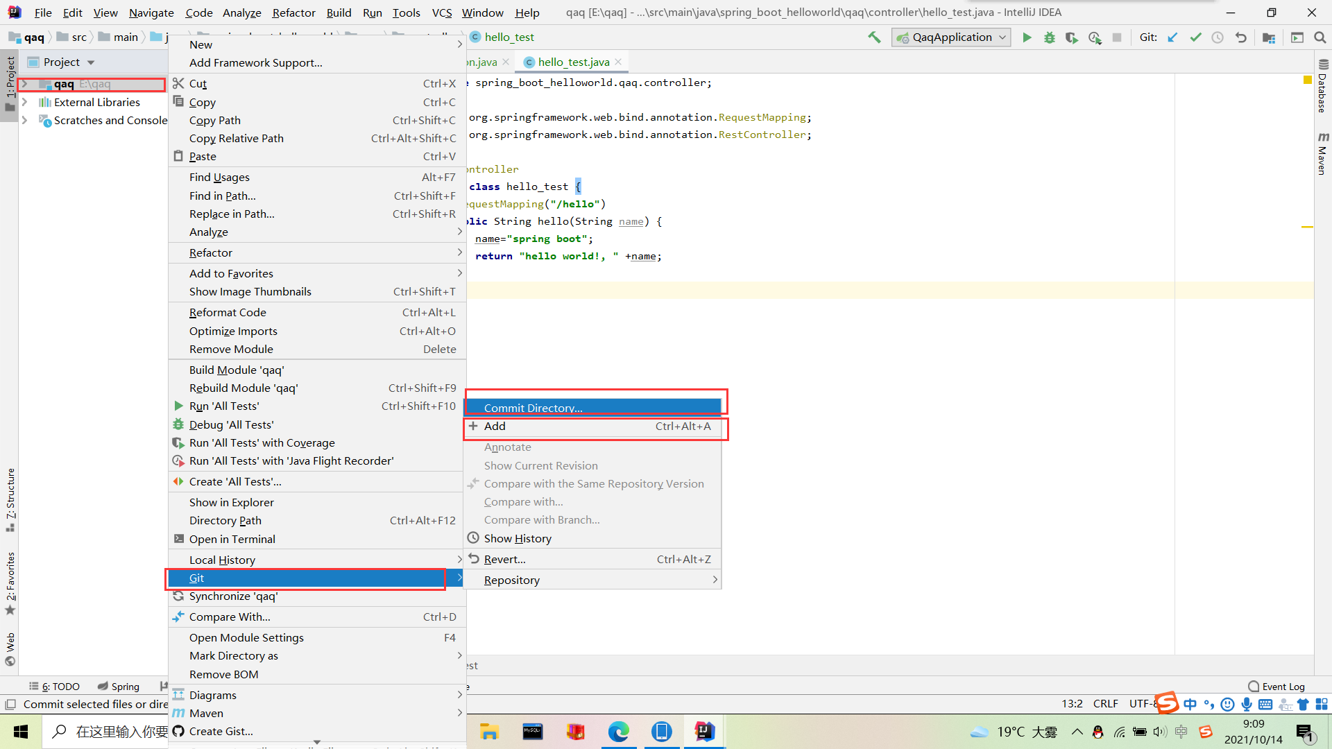Viewport: 1332px width, 749px height.
Task: Expand the Git context submenu
Action: [311, 577]
